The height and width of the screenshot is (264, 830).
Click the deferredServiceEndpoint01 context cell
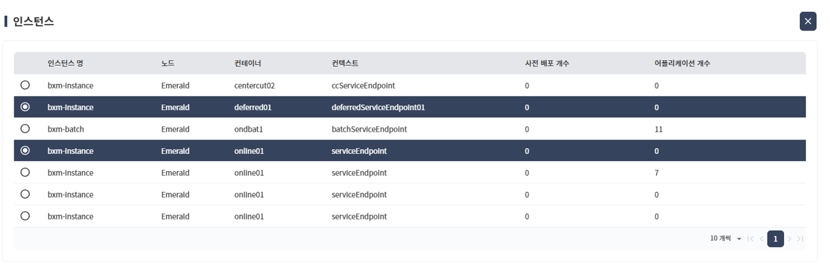[378, 107]
